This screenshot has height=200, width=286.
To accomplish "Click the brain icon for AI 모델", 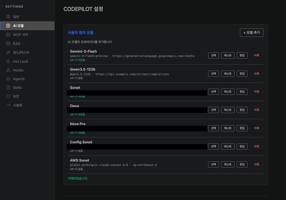I will pos(8,26).
